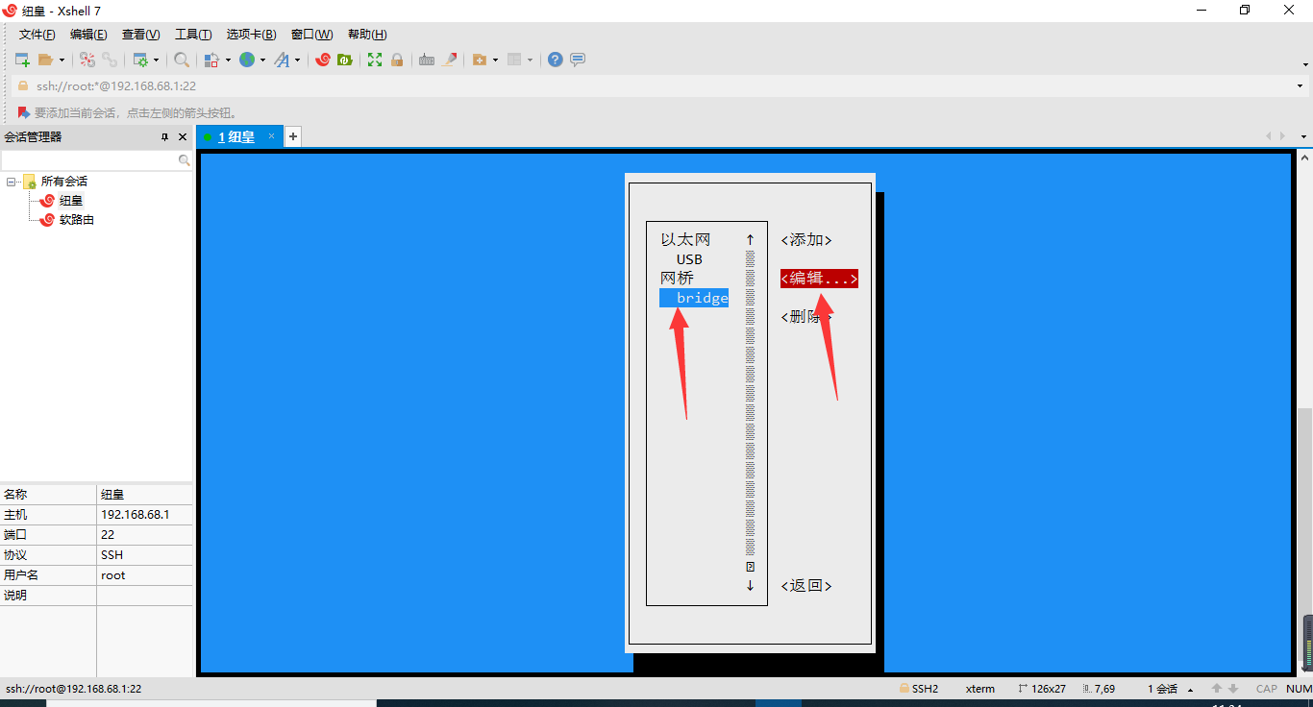Click the list scroll down arrow
This screenshot has width=1313, height=707.
(750, 586)
